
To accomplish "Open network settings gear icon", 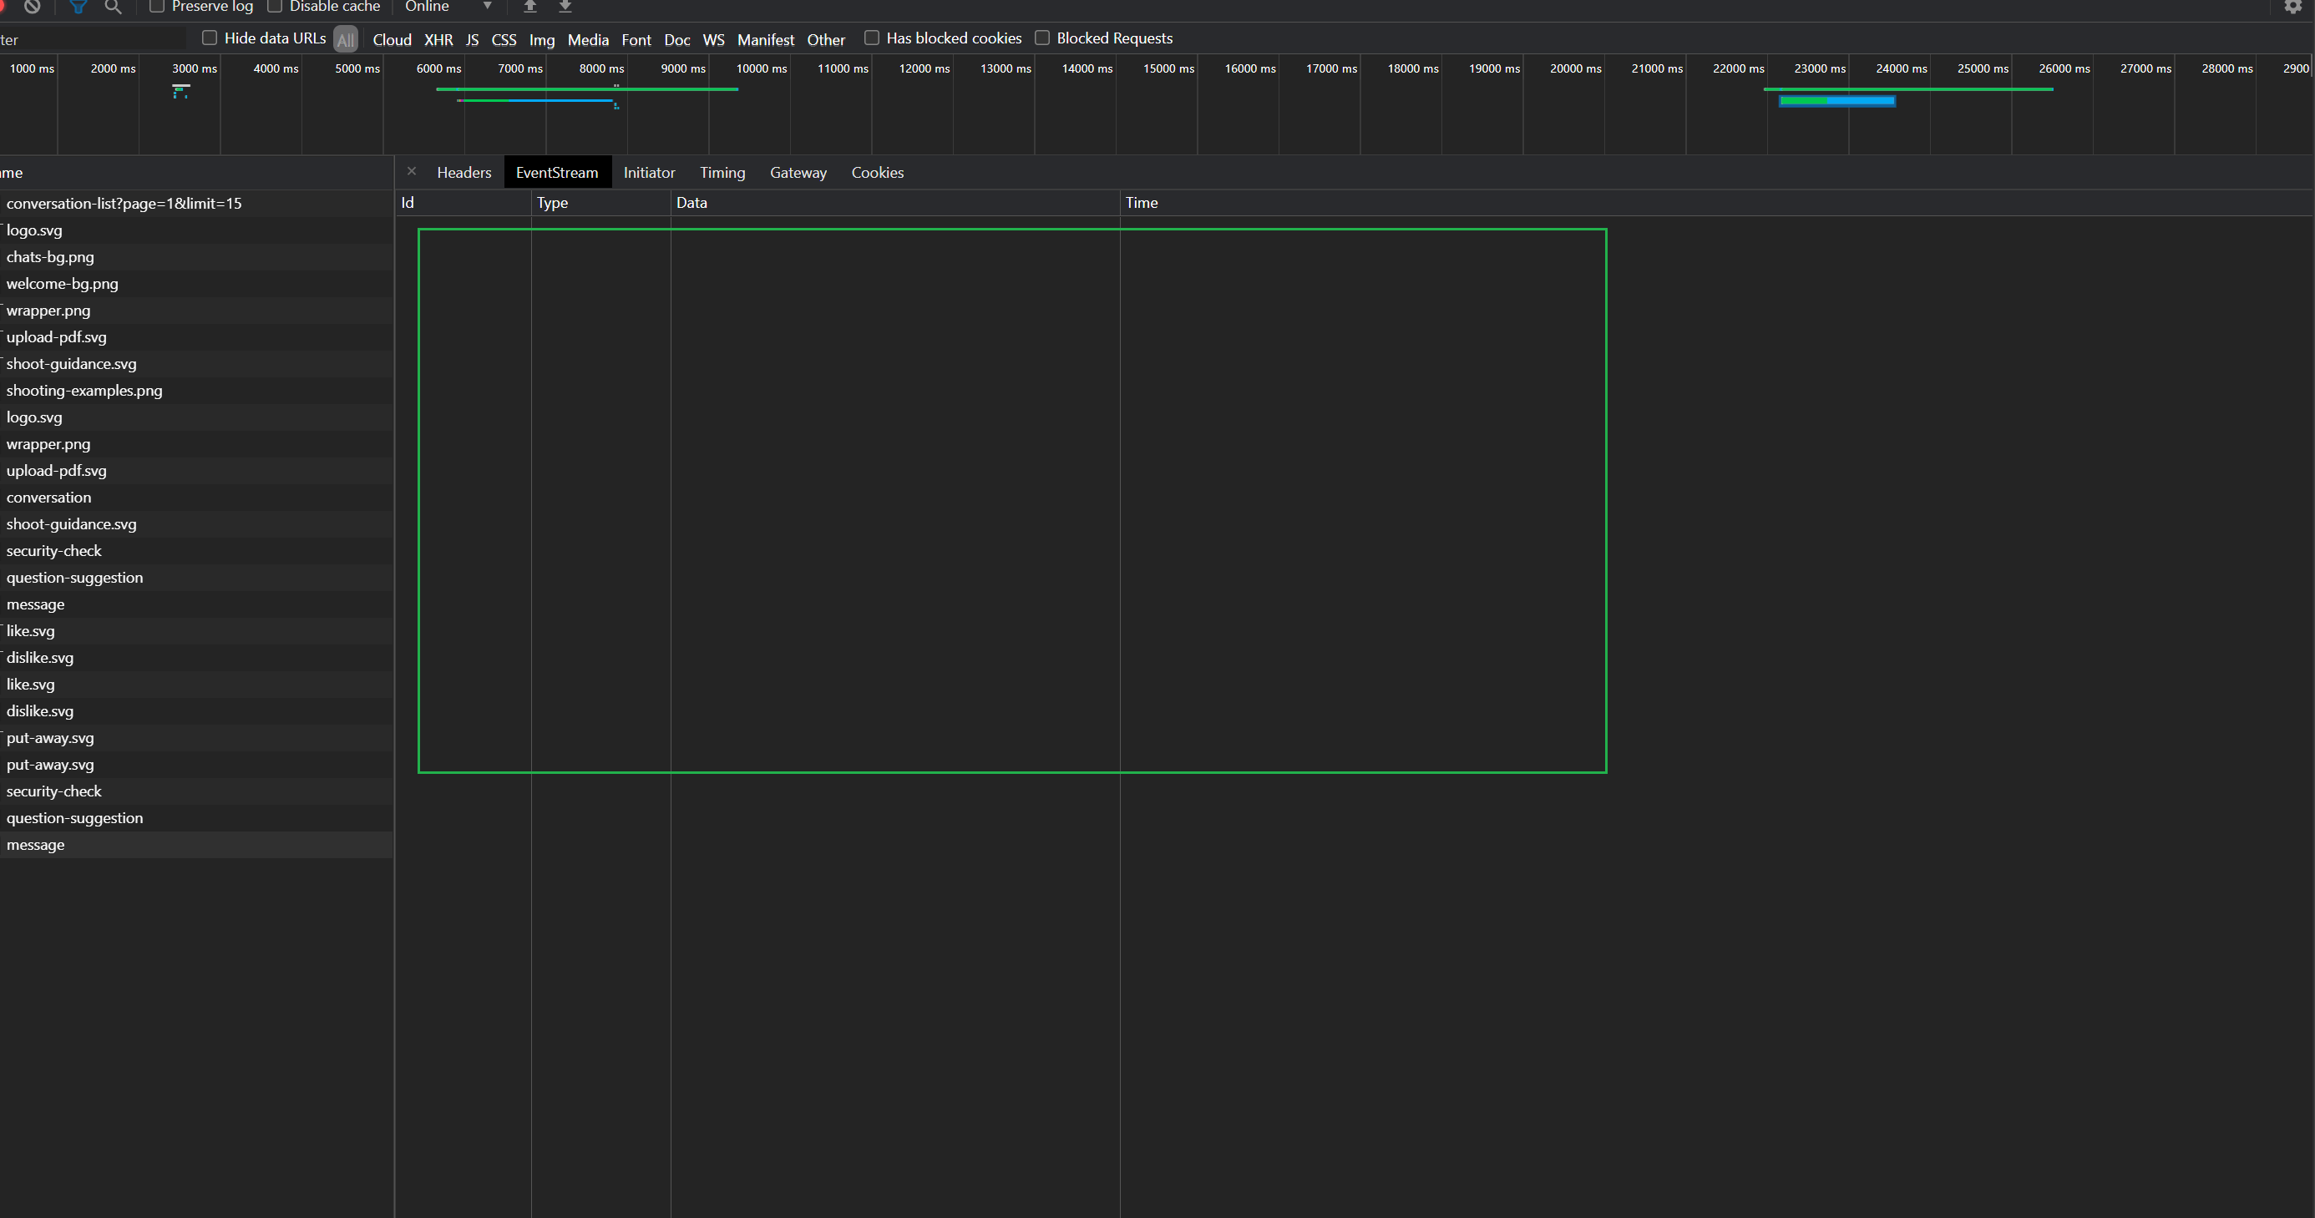I will pos(2292,7).
